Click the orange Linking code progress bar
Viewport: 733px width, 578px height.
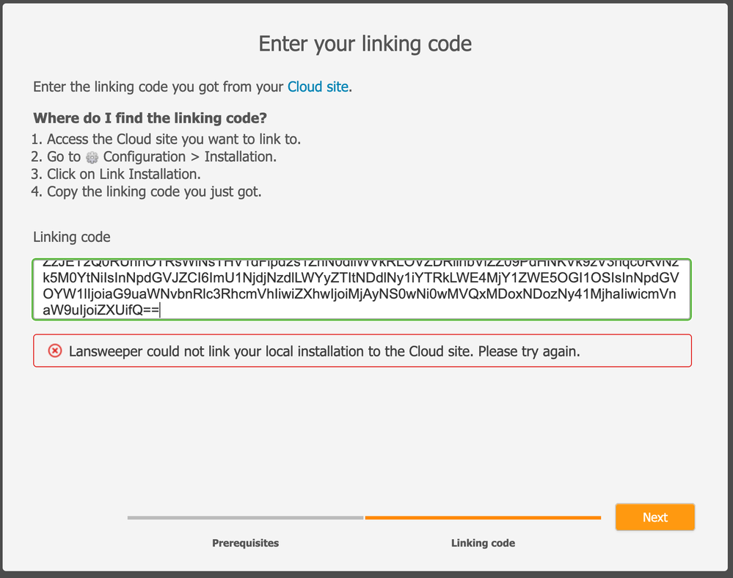[483, 518]
